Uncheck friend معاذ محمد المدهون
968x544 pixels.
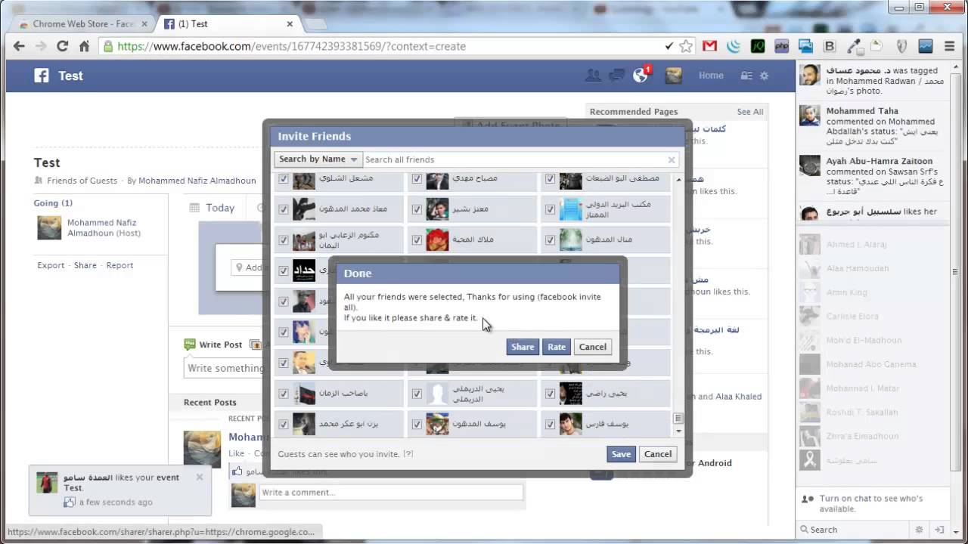point(284,209)
